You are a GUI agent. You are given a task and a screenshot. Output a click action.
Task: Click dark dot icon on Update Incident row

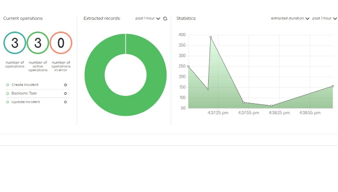coord(66,102)
